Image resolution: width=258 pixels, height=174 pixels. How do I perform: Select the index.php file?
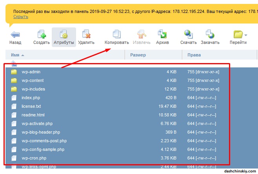(x=31, y=98)
